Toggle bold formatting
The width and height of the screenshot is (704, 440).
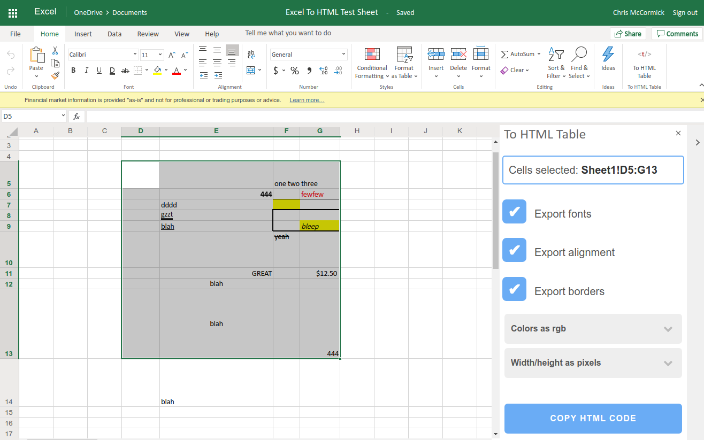73,70
